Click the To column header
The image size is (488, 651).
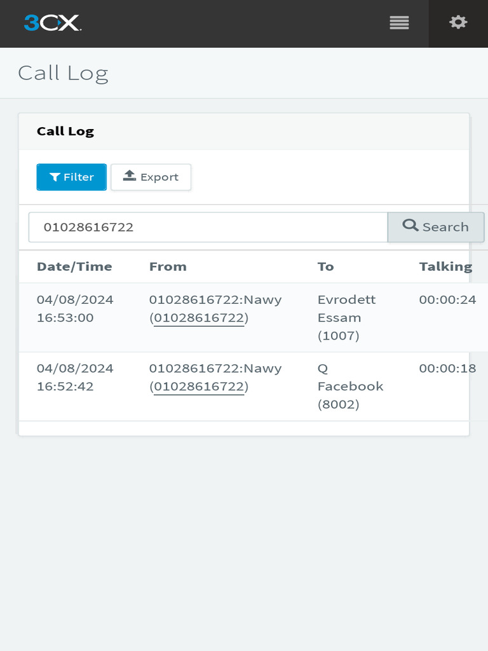pyautogui.click(x=325, y=266)
